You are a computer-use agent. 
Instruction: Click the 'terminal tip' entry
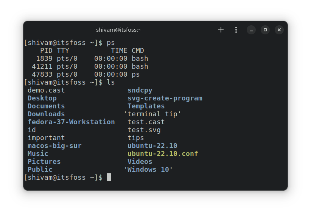152,114
